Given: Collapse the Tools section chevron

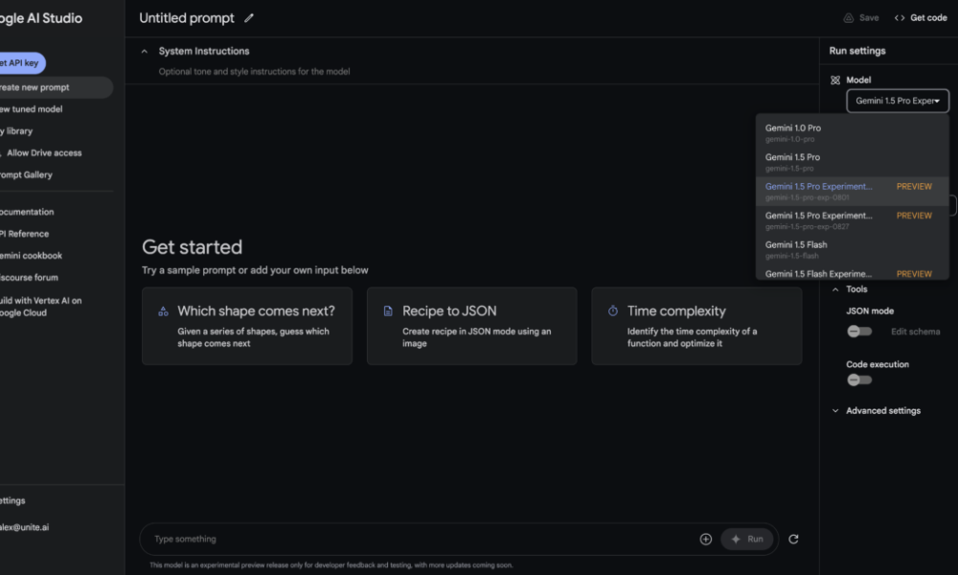Looking at the screenshot, I should 835,289.
